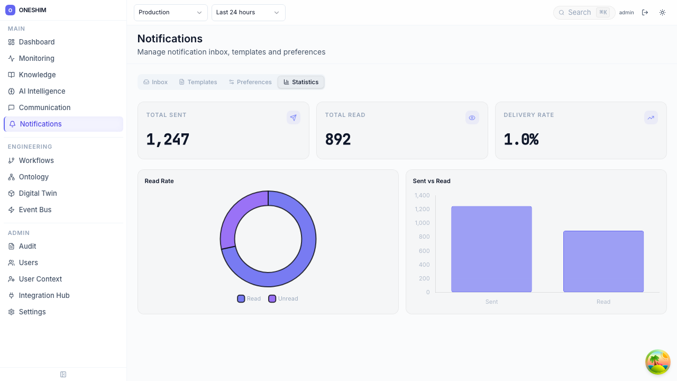Image resolution: width=677 pixels, height=381 pixels.
Task: Click the logout icon beside admin
Action: (x=645, y=13)
